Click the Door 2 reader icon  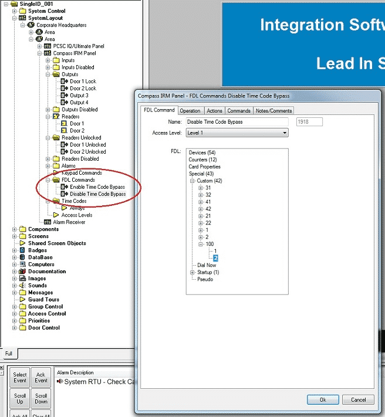point(64,131)
